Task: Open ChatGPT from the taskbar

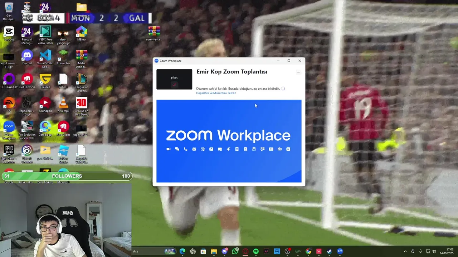Action: coord(193,251)
